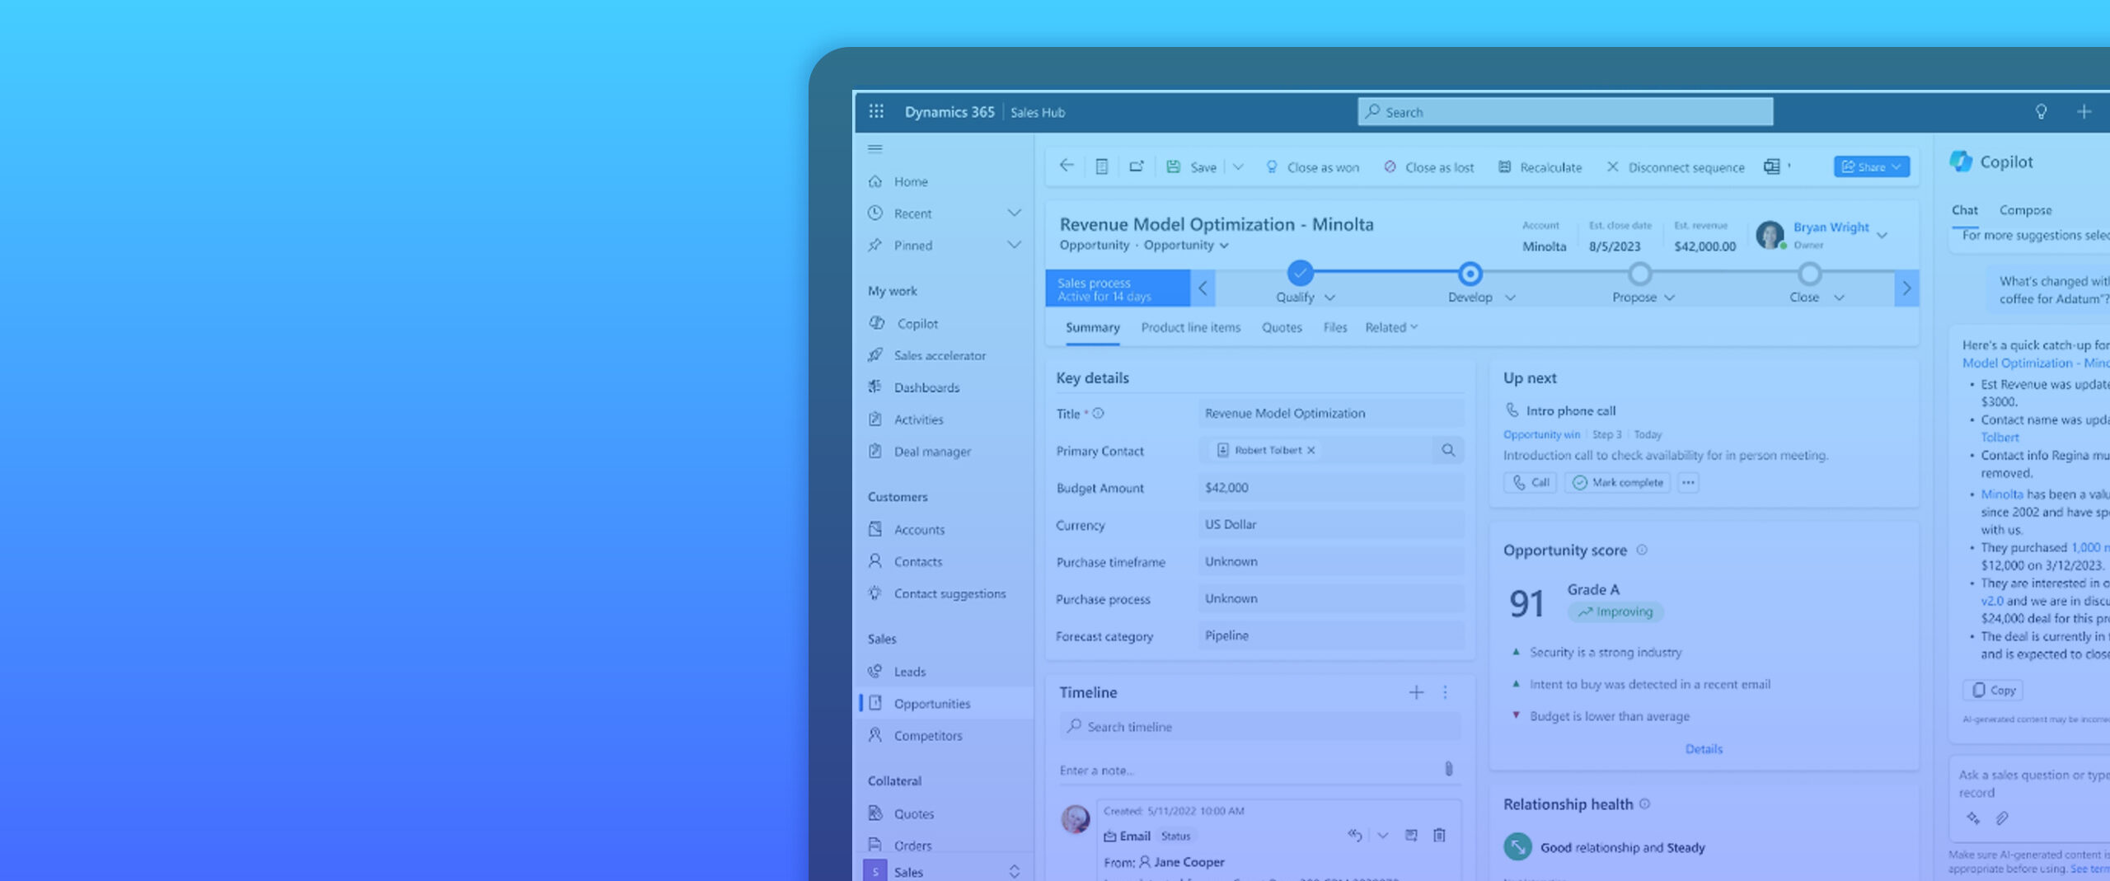Expand the Pinned section chevron

click(1014, 245)
